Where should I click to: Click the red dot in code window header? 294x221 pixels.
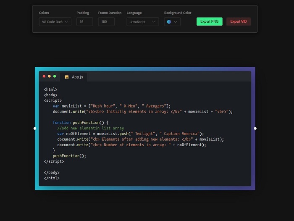click(x=44, y=76)
